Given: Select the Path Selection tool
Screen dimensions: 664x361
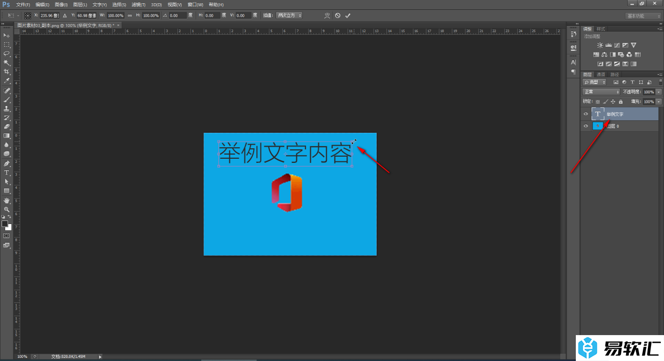Looking at the screenshot, I should (x=7, y=182).
